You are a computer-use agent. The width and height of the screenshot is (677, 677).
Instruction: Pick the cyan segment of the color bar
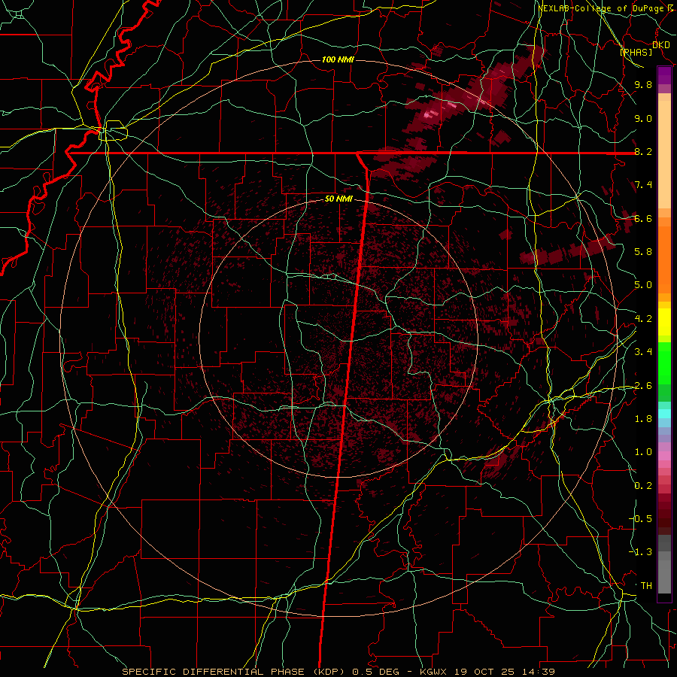(664, 413)
